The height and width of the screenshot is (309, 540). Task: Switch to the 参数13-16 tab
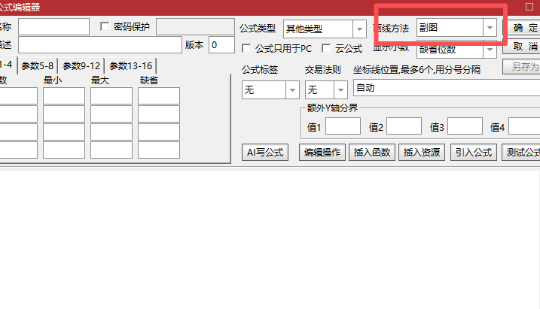(x=131, y=65)
